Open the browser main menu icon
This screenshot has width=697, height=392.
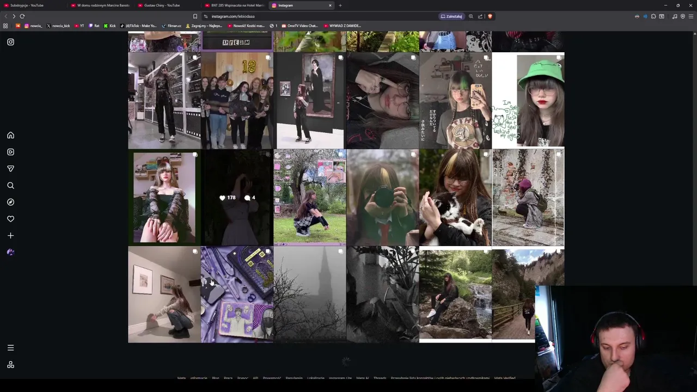pos(691,16)
